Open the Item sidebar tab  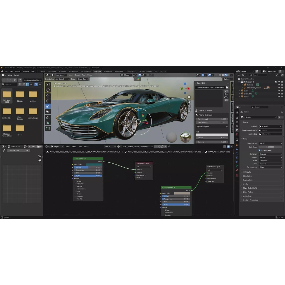coord(232,85)
